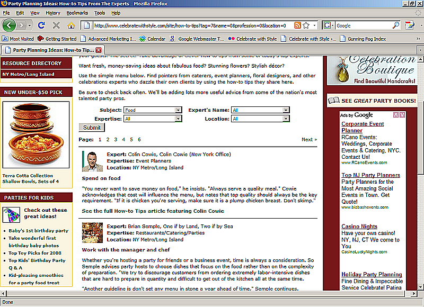Go to the Next » results page
Image resolution: width=424 pixels, height=307 pixels.
(309, 140)
